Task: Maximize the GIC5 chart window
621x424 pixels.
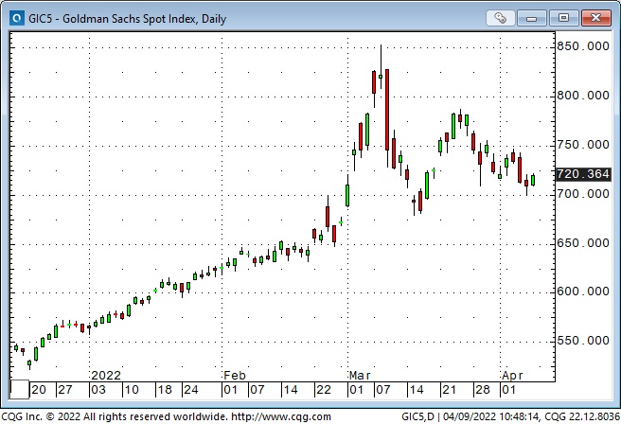Action: pyautogui.click(x=563, y=18)
